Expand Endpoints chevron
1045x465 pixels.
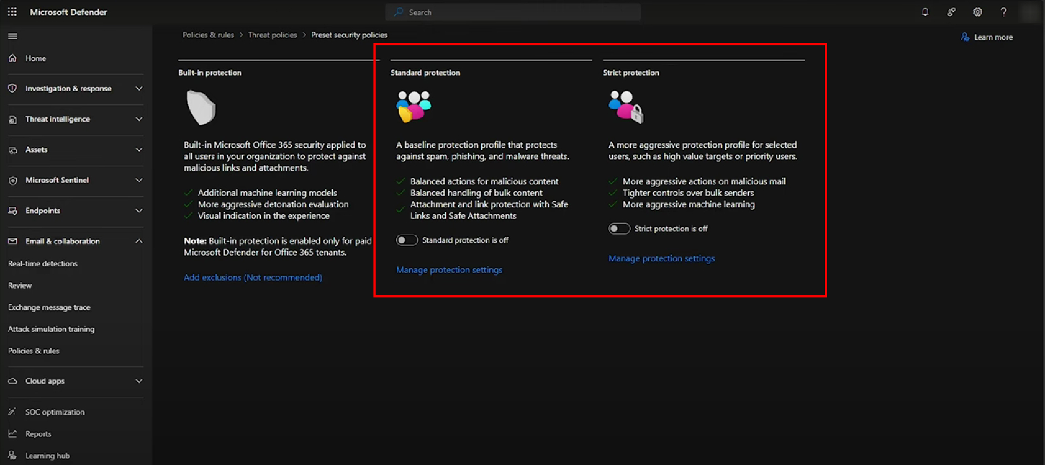click(x=139, y=211)
